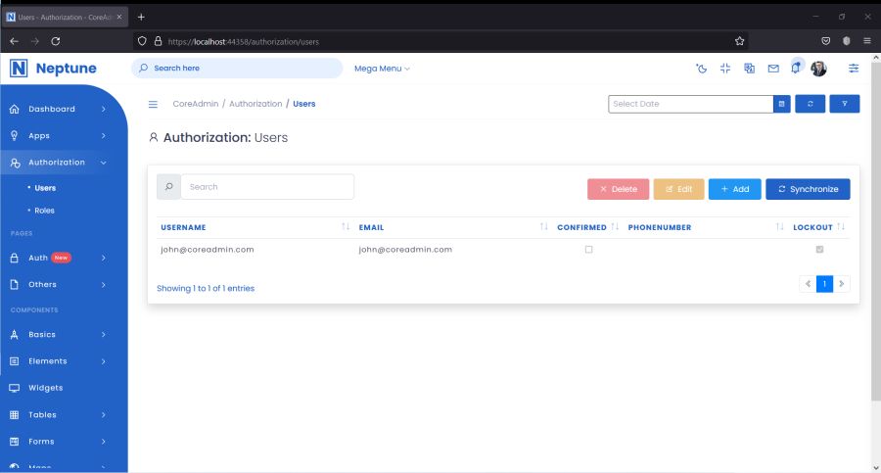Click the Widgets monitor icon in sidebar
The image size is (881, 473).
tap(15, 388)
